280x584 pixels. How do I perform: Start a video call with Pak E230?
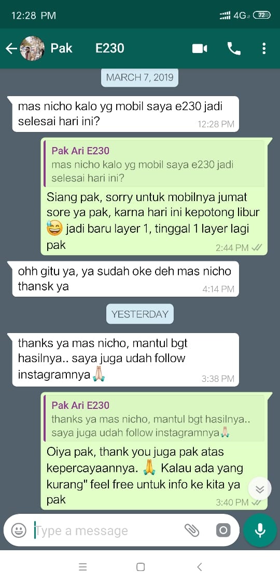coord(199,49)
